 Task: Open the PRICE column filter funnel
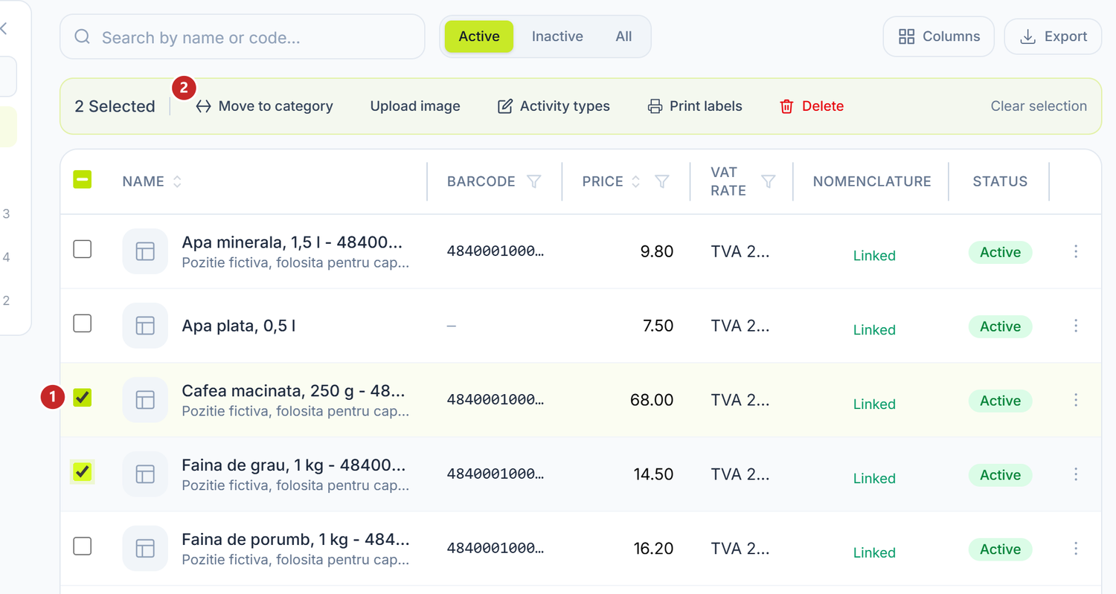tap(661, 181)
